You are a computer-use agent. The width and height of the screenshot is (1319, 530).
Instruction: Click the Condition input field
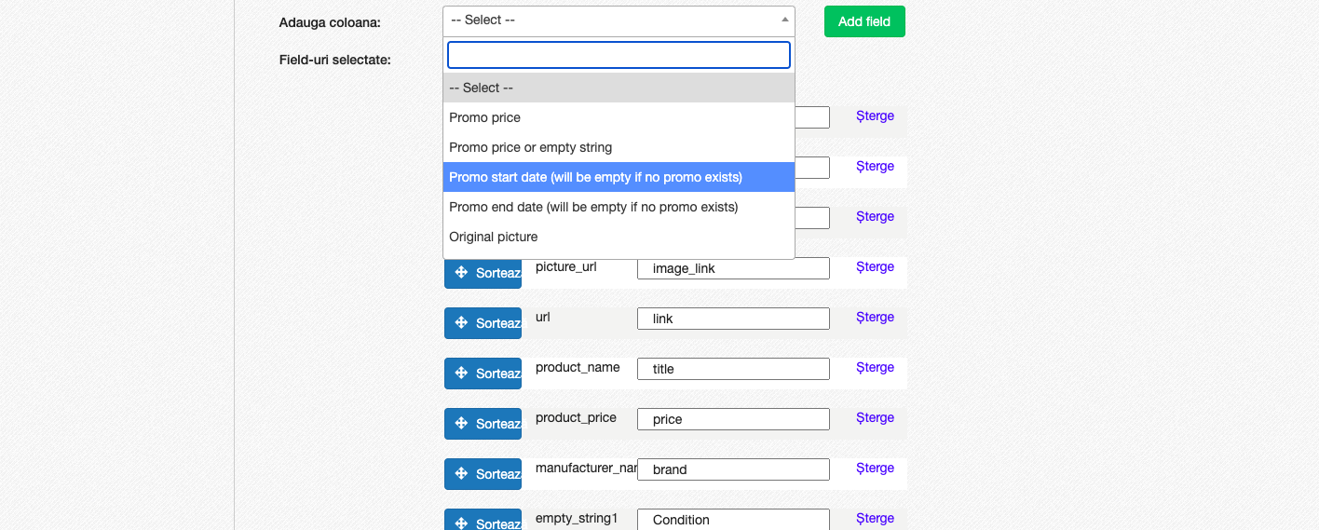733,520
